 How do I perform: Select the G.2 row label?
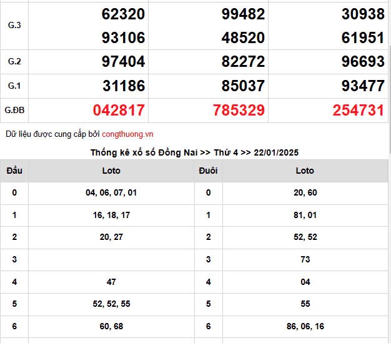coord(14,62)
